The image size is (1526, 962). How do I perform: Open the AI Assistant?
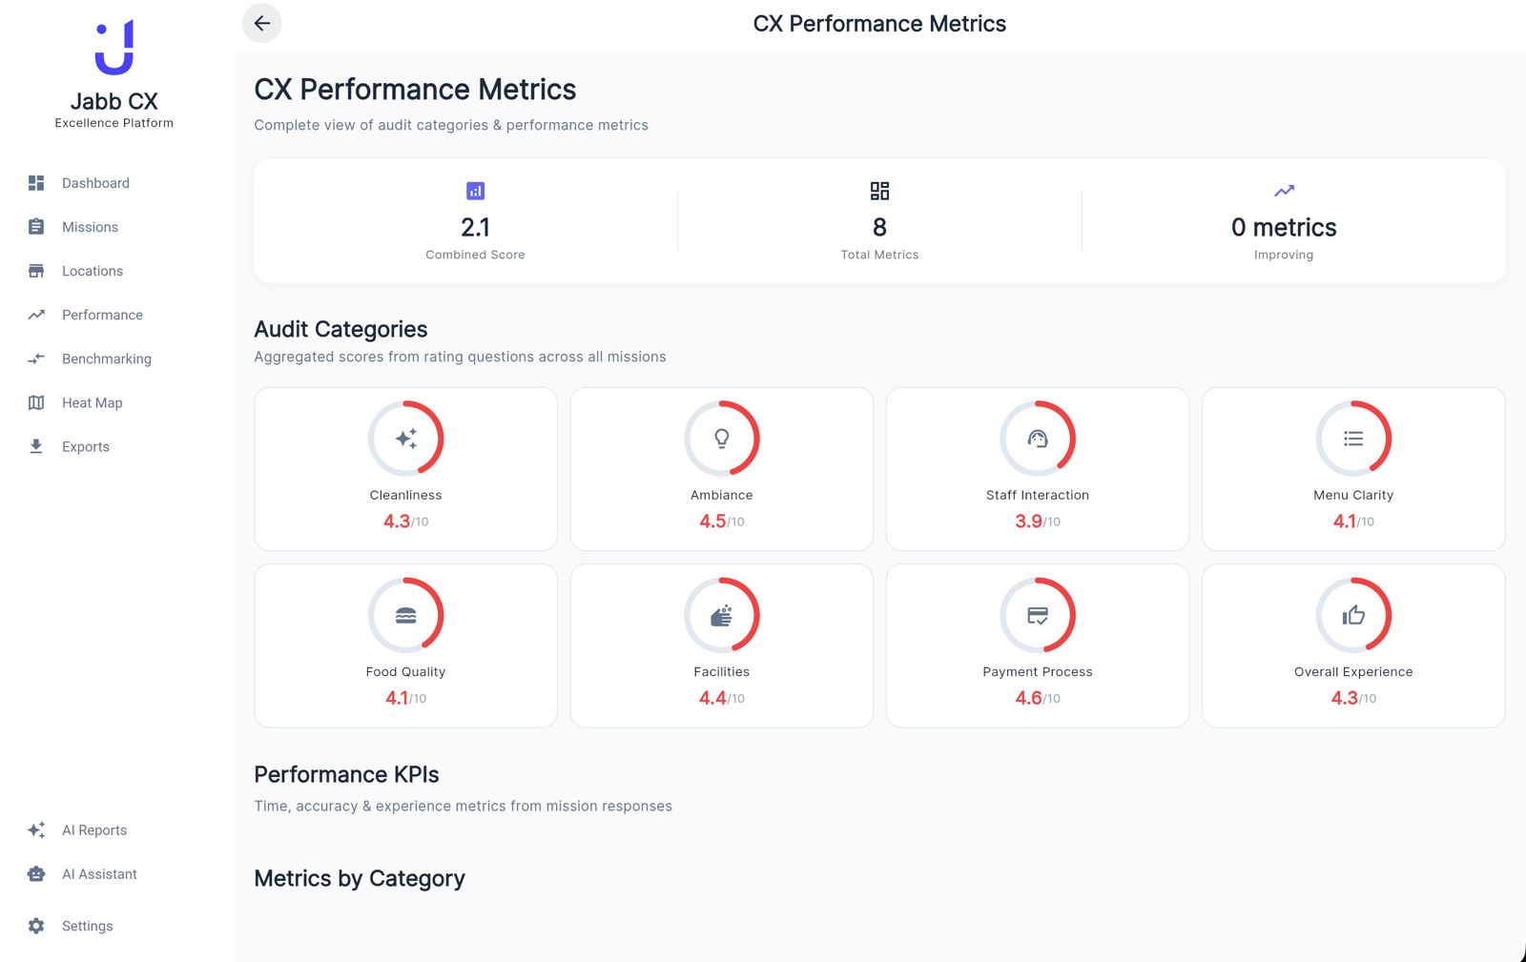[99, 874]
